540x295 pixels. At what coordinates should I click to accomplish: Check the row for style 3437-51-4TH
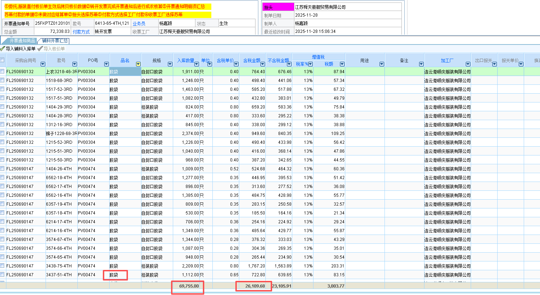coord(2,275)
